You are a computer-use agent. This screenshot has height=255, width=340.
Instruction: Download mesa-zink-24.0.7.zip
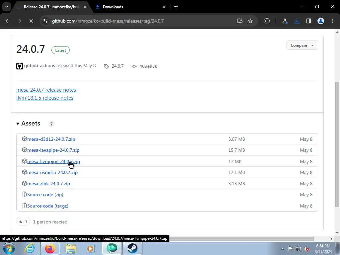click(x=48, y=184)
